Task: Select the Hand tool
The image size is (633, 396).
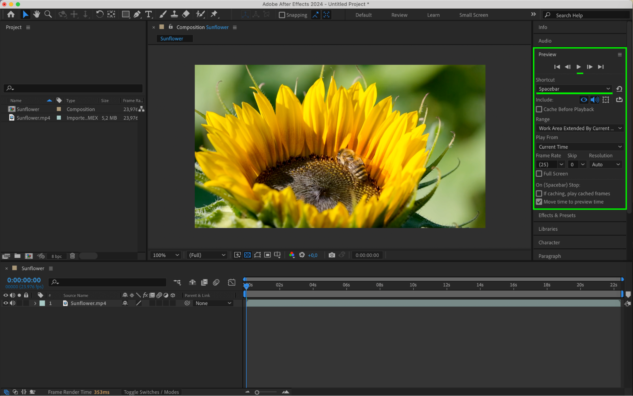Action: [x=37, y=14]
